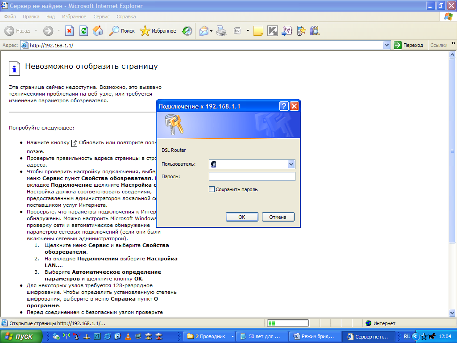
Task: Open the Вид menu
Action: tap(50, 17)
